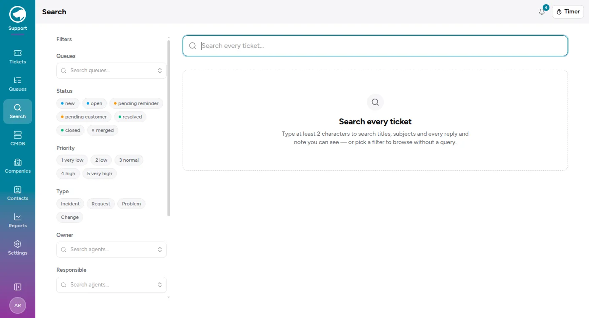Open CMDB from the sidebar
The height and width of the screenshot is (318, 589).
tap(18, 139)
